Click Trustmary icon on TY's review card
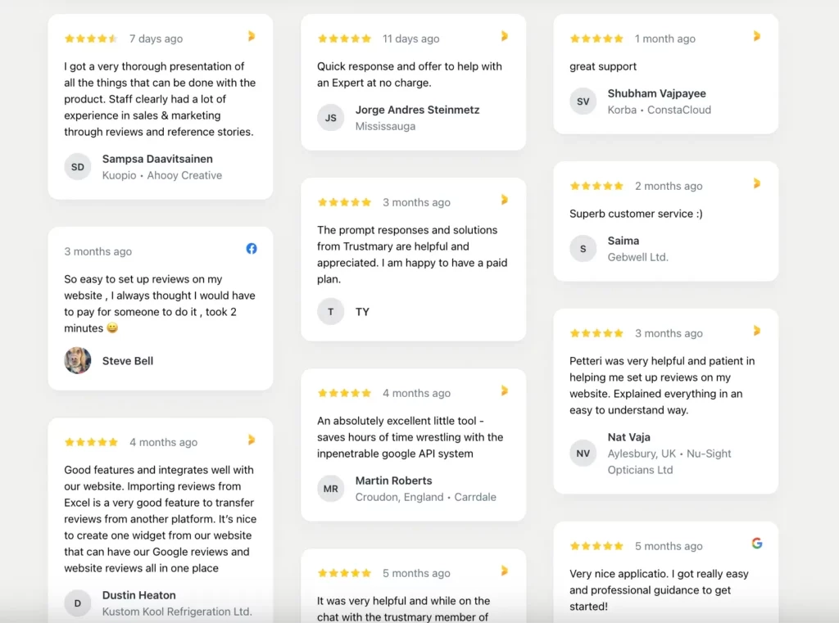The height and width of the screenshot is (623, 839). (x=504, y=200)
